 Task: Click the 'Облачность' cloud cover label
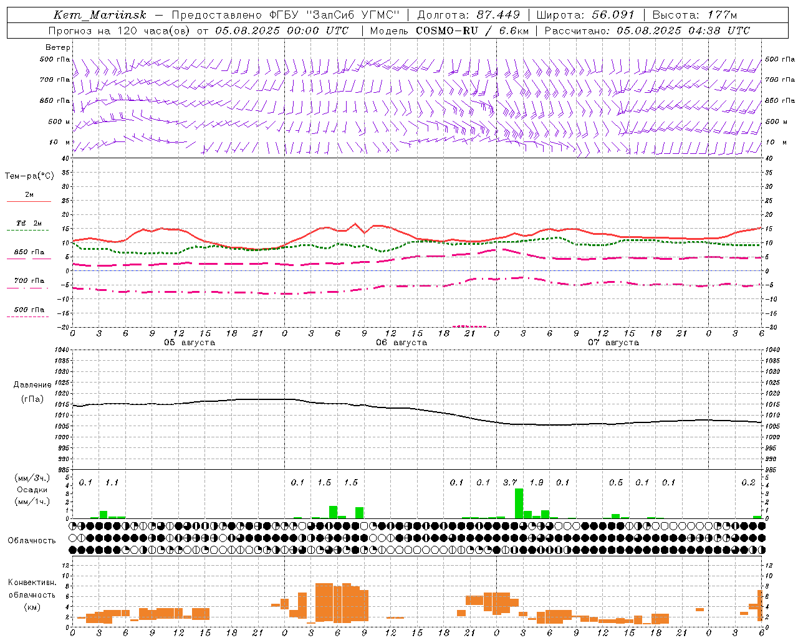(32, 541)
